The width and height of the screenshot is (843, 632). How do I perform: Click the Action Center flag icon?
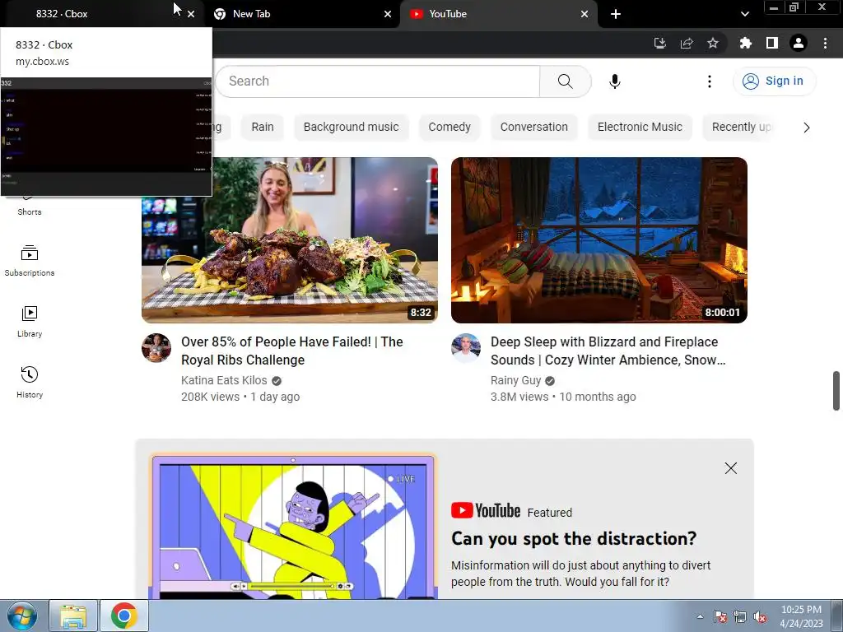pyautogui.click(x=720, y=616)
